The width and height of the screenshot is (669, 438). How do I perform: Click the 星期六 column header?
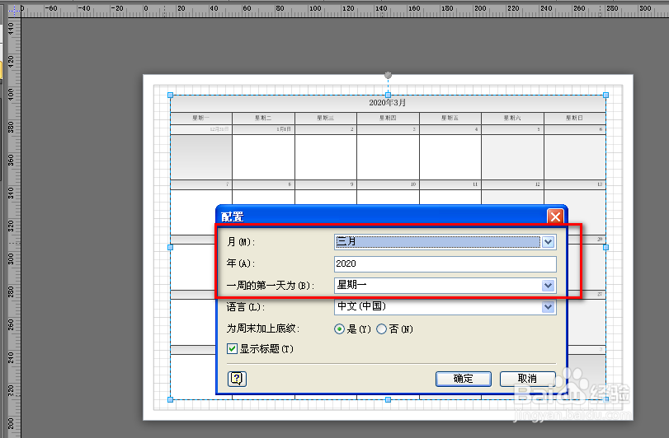click(512, 118)
